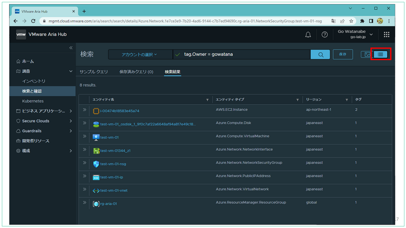Viewport: 406px width, 228px height.
Task: Click the shield icon for test-vm-01-nsg
Action: pos(96,164)
